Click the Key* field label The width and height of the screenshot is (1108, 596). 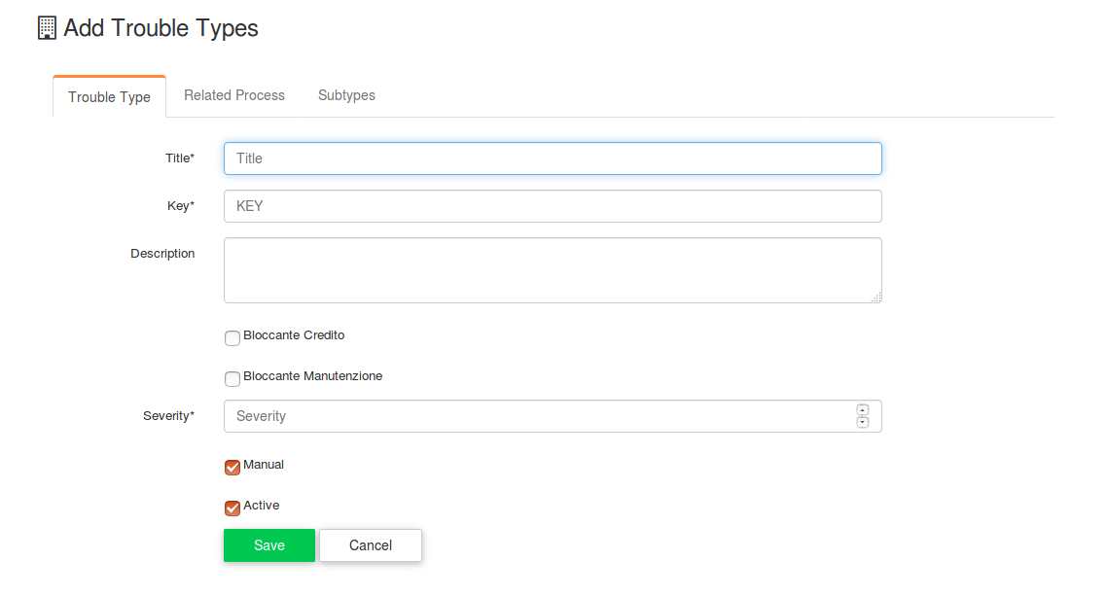[x=180, y=205]
